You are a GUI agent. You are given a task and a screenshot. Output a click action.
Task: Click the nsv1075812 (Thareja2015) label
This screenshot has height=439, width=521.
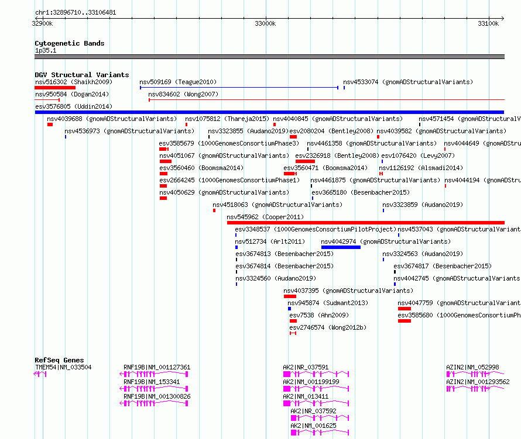227,119
